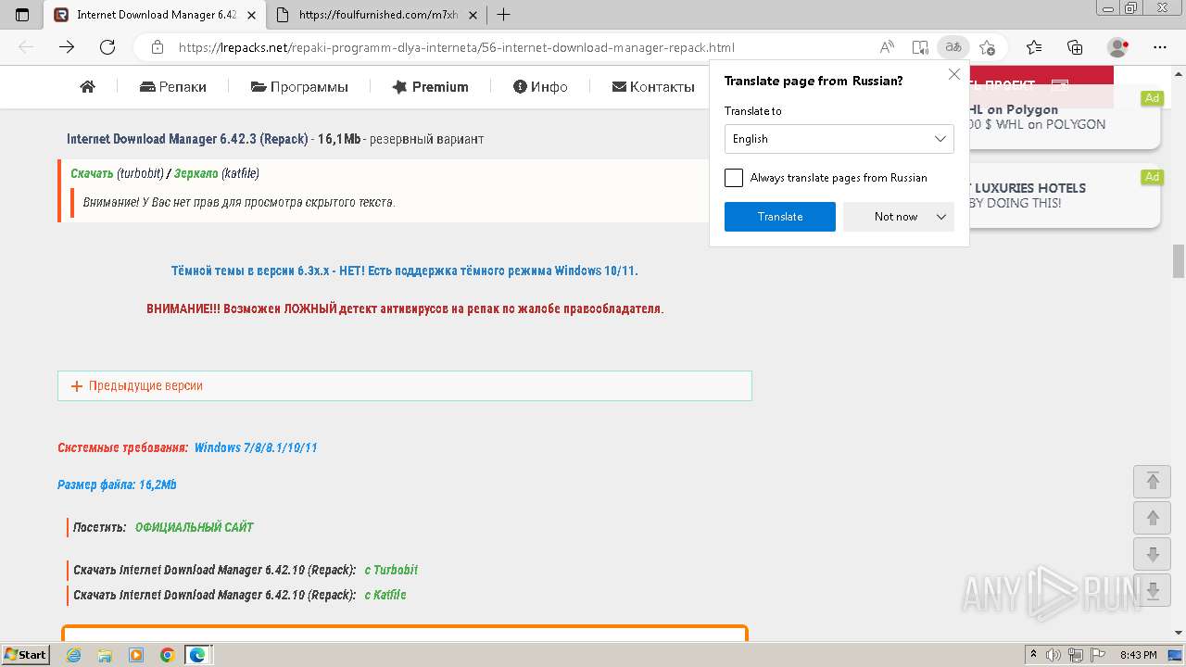
Task: Open the WHL on Polygon ad
Action: [x=1065, y=117]
